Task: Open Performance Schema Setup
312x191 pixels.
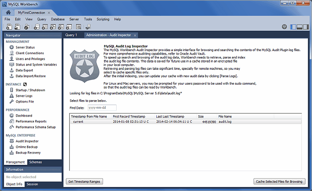Action: click(35, 127)
